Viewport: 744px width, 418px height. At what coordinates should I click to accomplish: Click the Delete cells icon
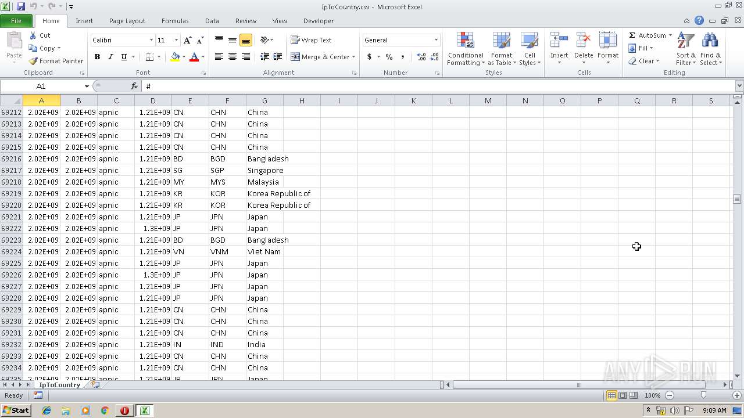click(584, 41)
